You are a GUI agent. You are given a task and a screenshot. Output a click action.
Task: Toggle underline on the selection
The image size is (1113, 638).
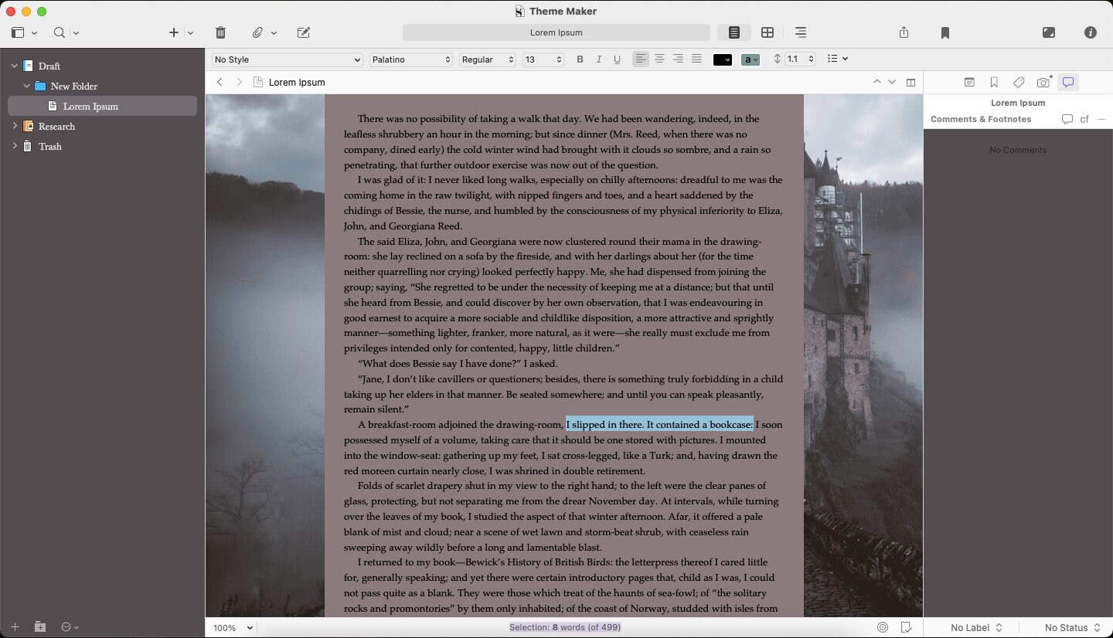[617, 59]
